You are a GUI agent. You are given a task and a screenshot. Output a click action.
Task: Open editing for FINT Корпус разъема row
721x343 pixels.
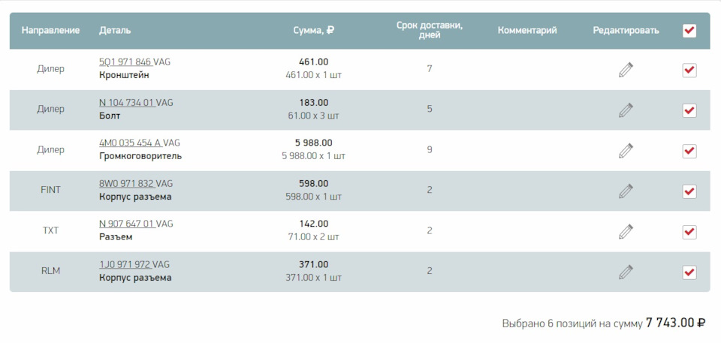click(626, 191)
